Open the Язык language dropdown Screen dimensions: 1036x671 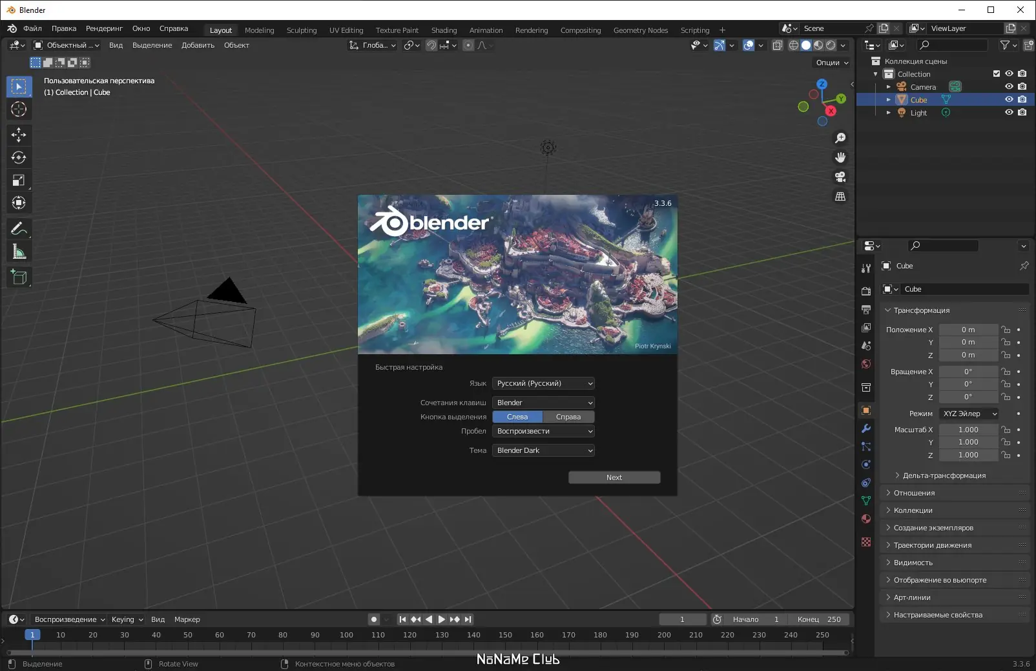click(x=543, y=383)
